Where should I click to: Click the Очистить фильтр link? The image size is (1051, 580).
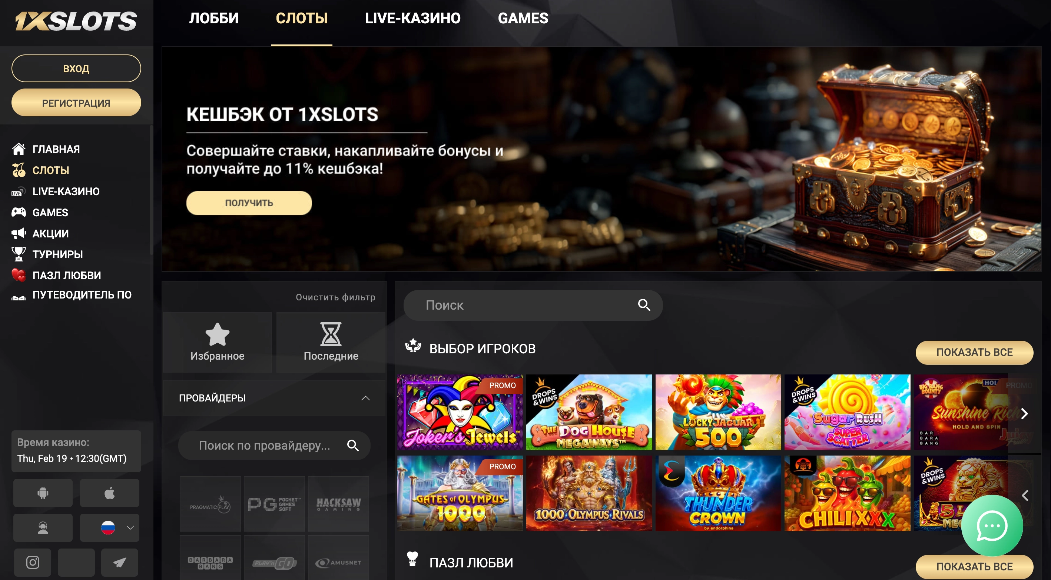click(335, 297)
